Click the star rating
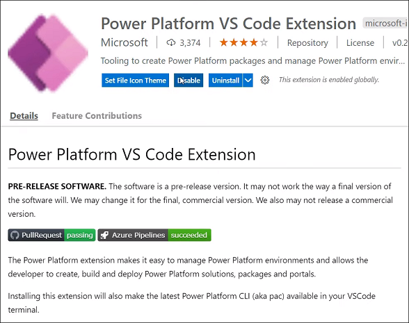This screenshot has height=323, width=409. click(x=243, y=42)
